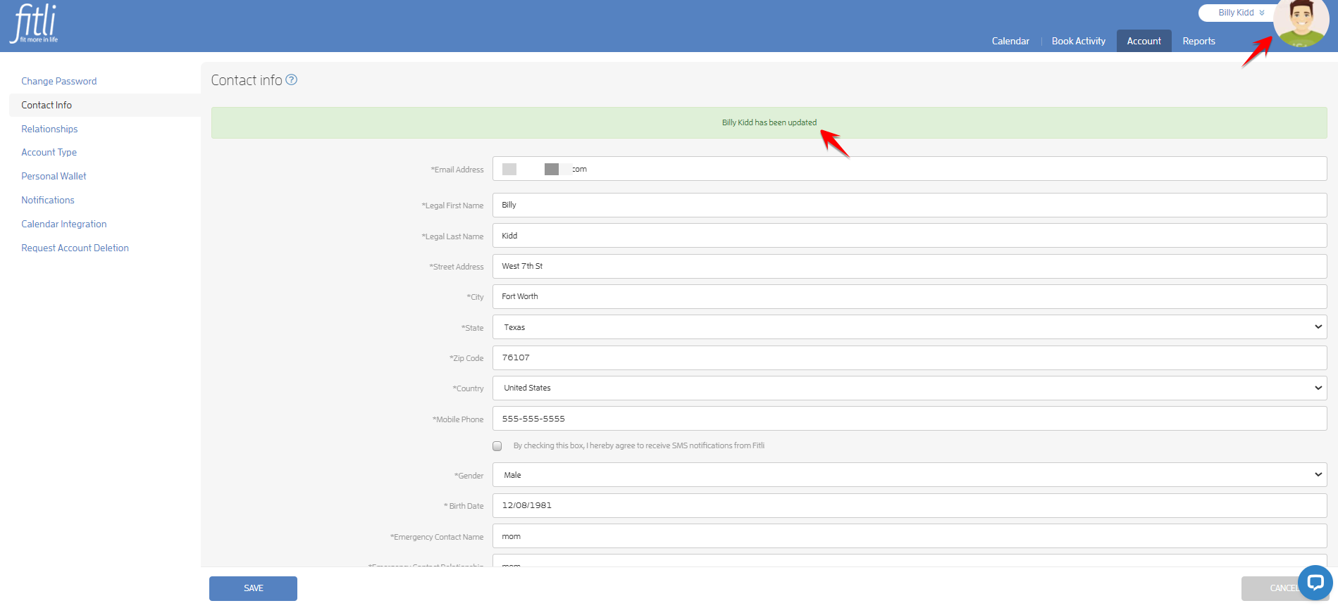Viewport: 1338px width, 608px height.
Task: Click the Birth Date field
Action: pos(910,505)
